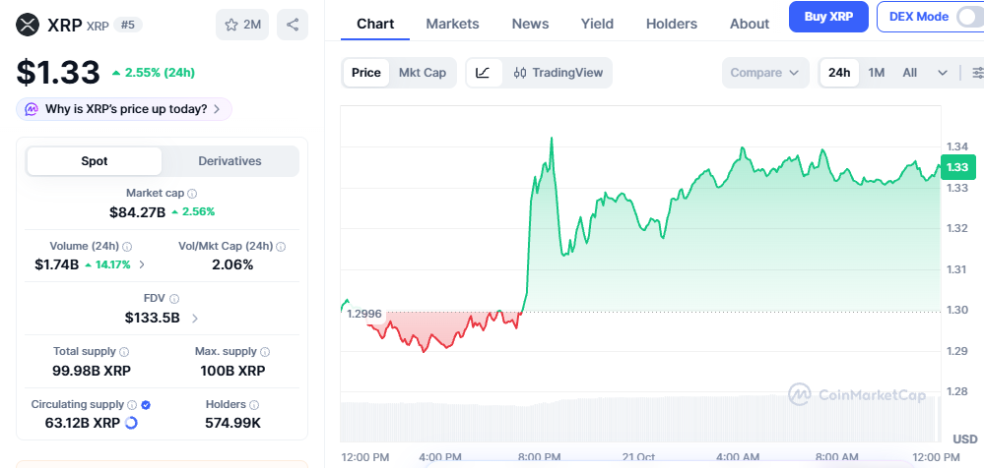Click the 8:00 PM label on time axis
Screen dimensions: 984x468
tap(540, 457)
